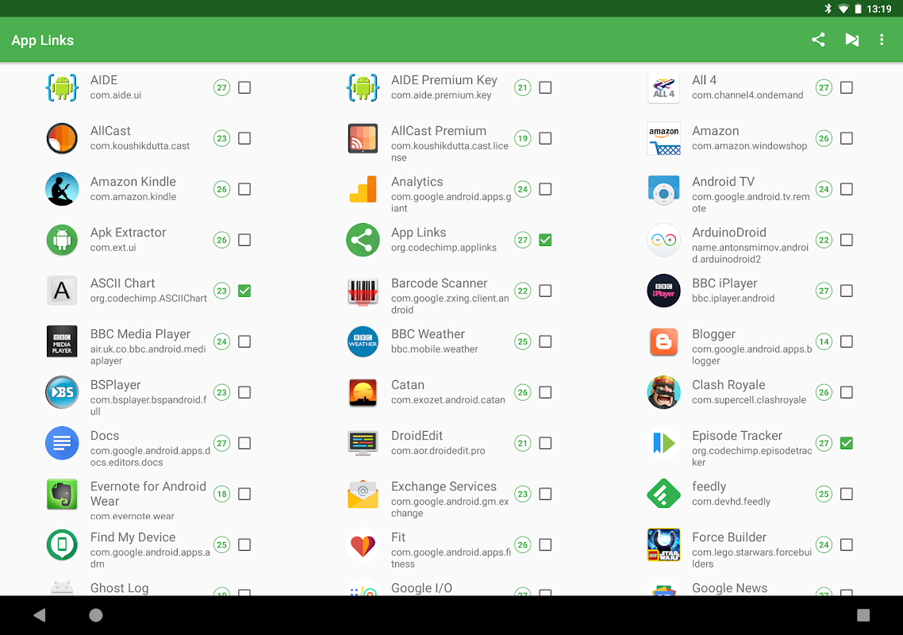Select the DroidEdit app name
The height and width of the screenshot is (635, 903).
coord(417,435)
